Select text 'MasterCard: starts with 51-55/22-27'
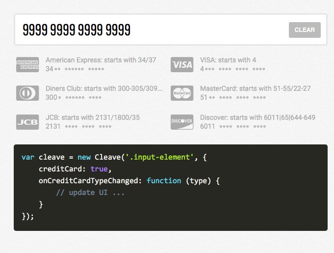The width and height of the screenshot is (334, 253). tap(255, 88)
